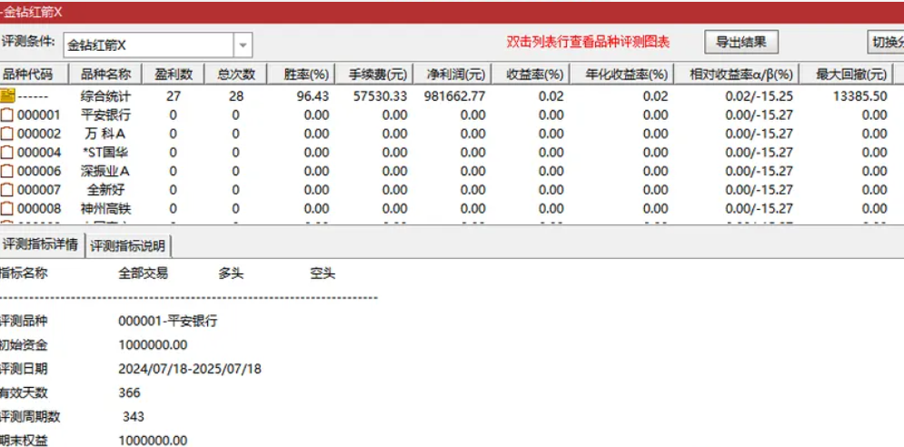This screenshot has width=904, height=447.
Task: Click the document icon for 000008
Action: click(7, 208)
